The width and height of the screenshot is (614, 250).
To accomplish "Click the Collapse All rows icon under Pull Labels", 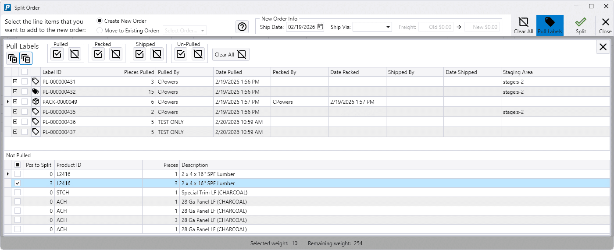I will [26, 58].
